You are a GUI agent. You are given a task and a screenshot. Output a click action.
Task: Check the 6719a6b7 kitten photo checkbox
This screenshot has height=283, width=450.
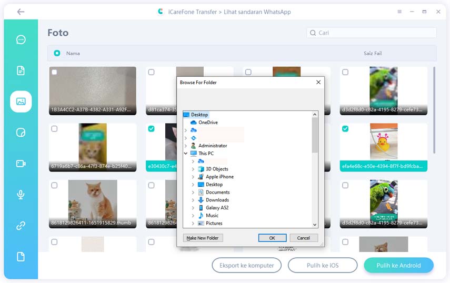pyautogui.click(x=54, y=129)
